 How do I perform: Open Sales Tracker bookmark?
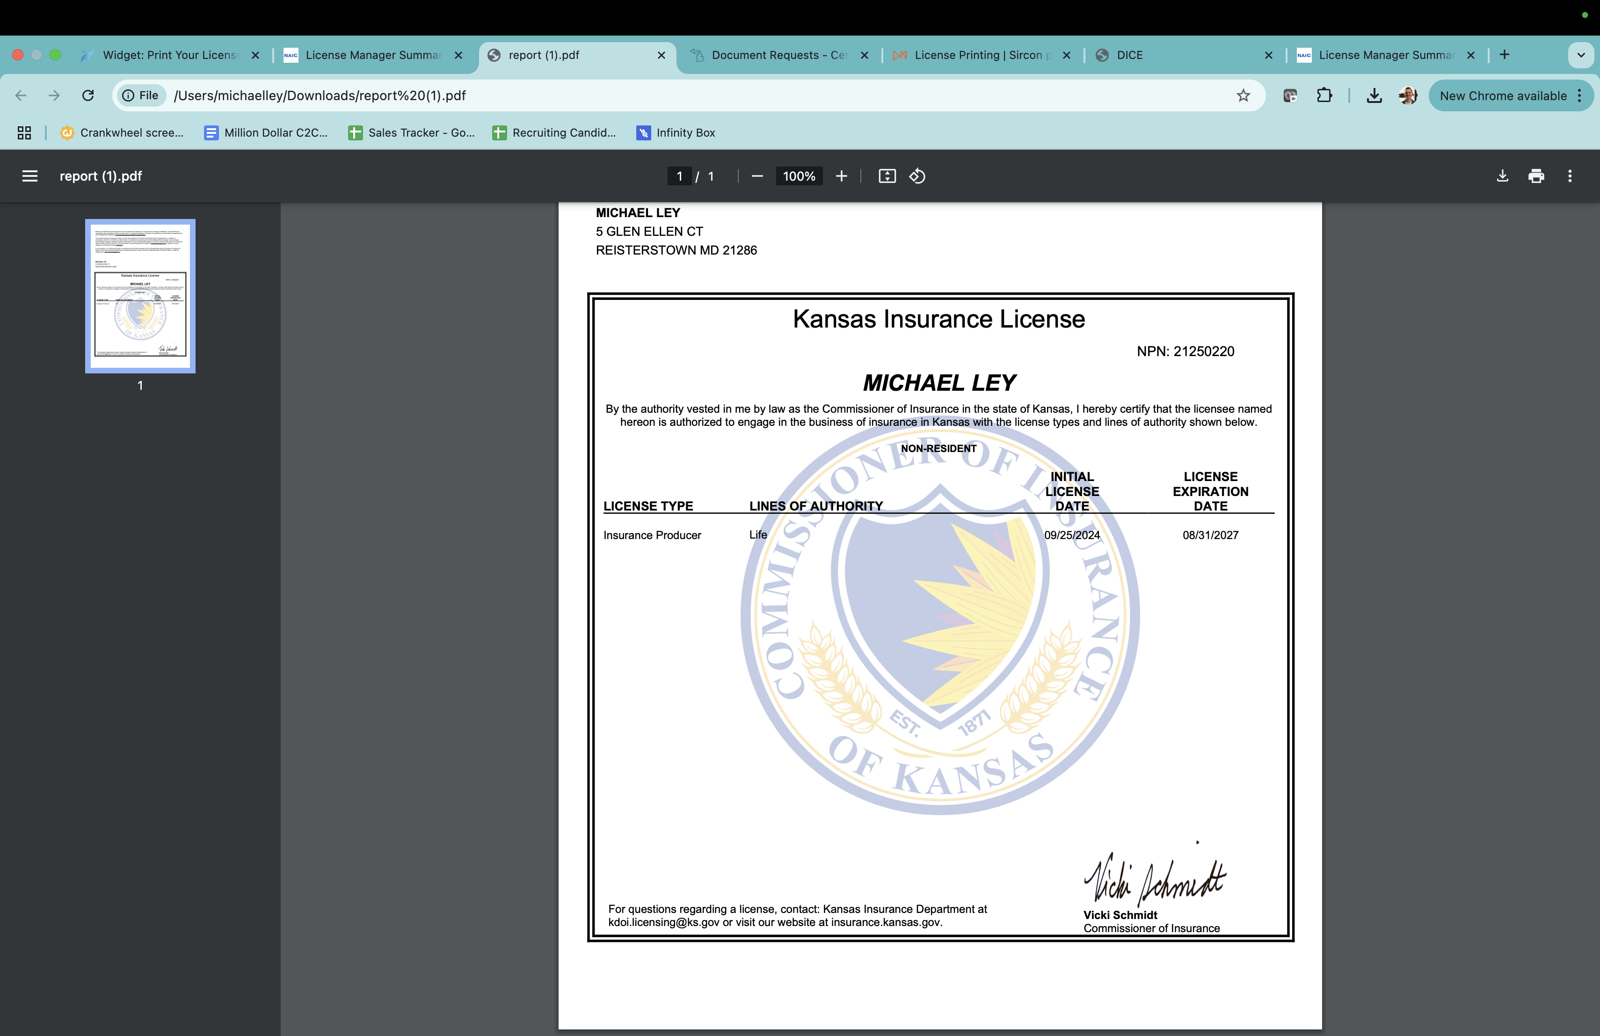click(411, 132)
